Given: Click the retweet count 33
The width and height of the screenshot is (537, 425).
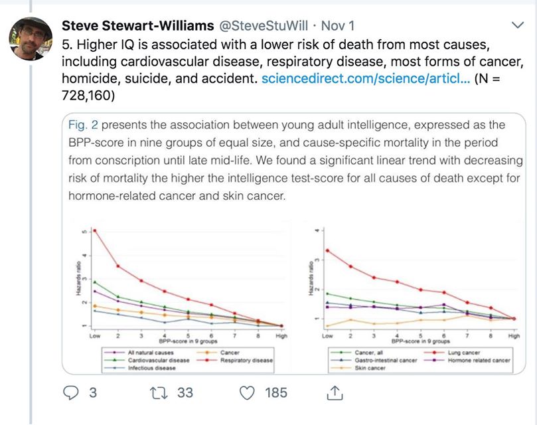Looking at the screenshot, I should coord(185,392).
